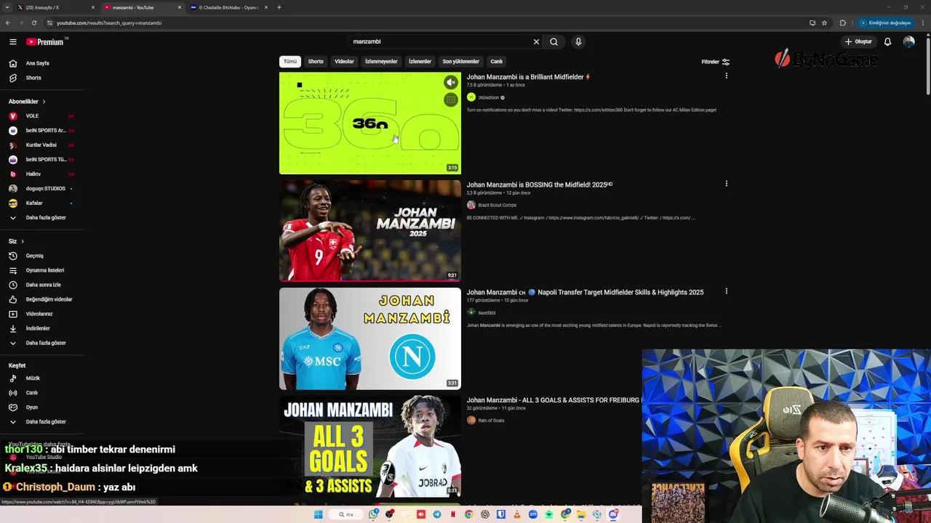The width and height of the screenshot is (931, 523).
Task: Click the YouTube Premium logo
Action: coord(45,42)
